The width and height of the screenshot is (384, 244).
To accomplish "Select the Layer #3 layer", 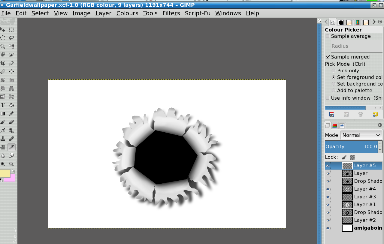I will 365,197.
